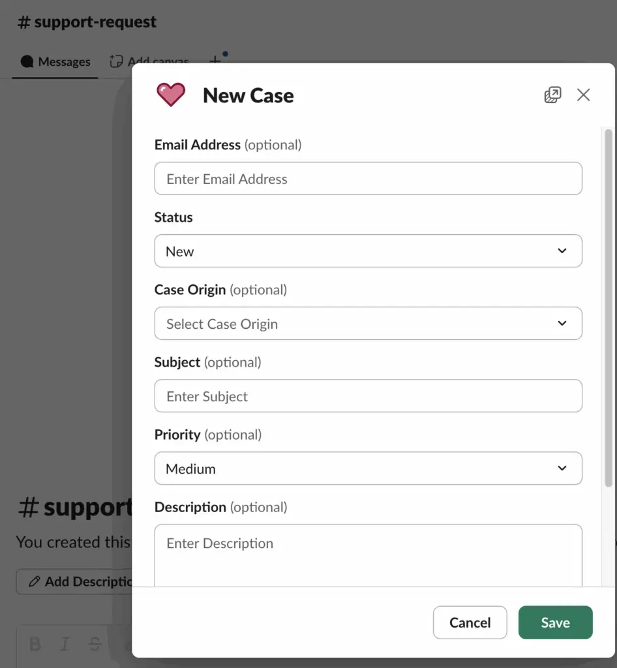The height and width of the screenshot is (668, 617).
Task: Close the New Case dialog
Action: point(583,95)
